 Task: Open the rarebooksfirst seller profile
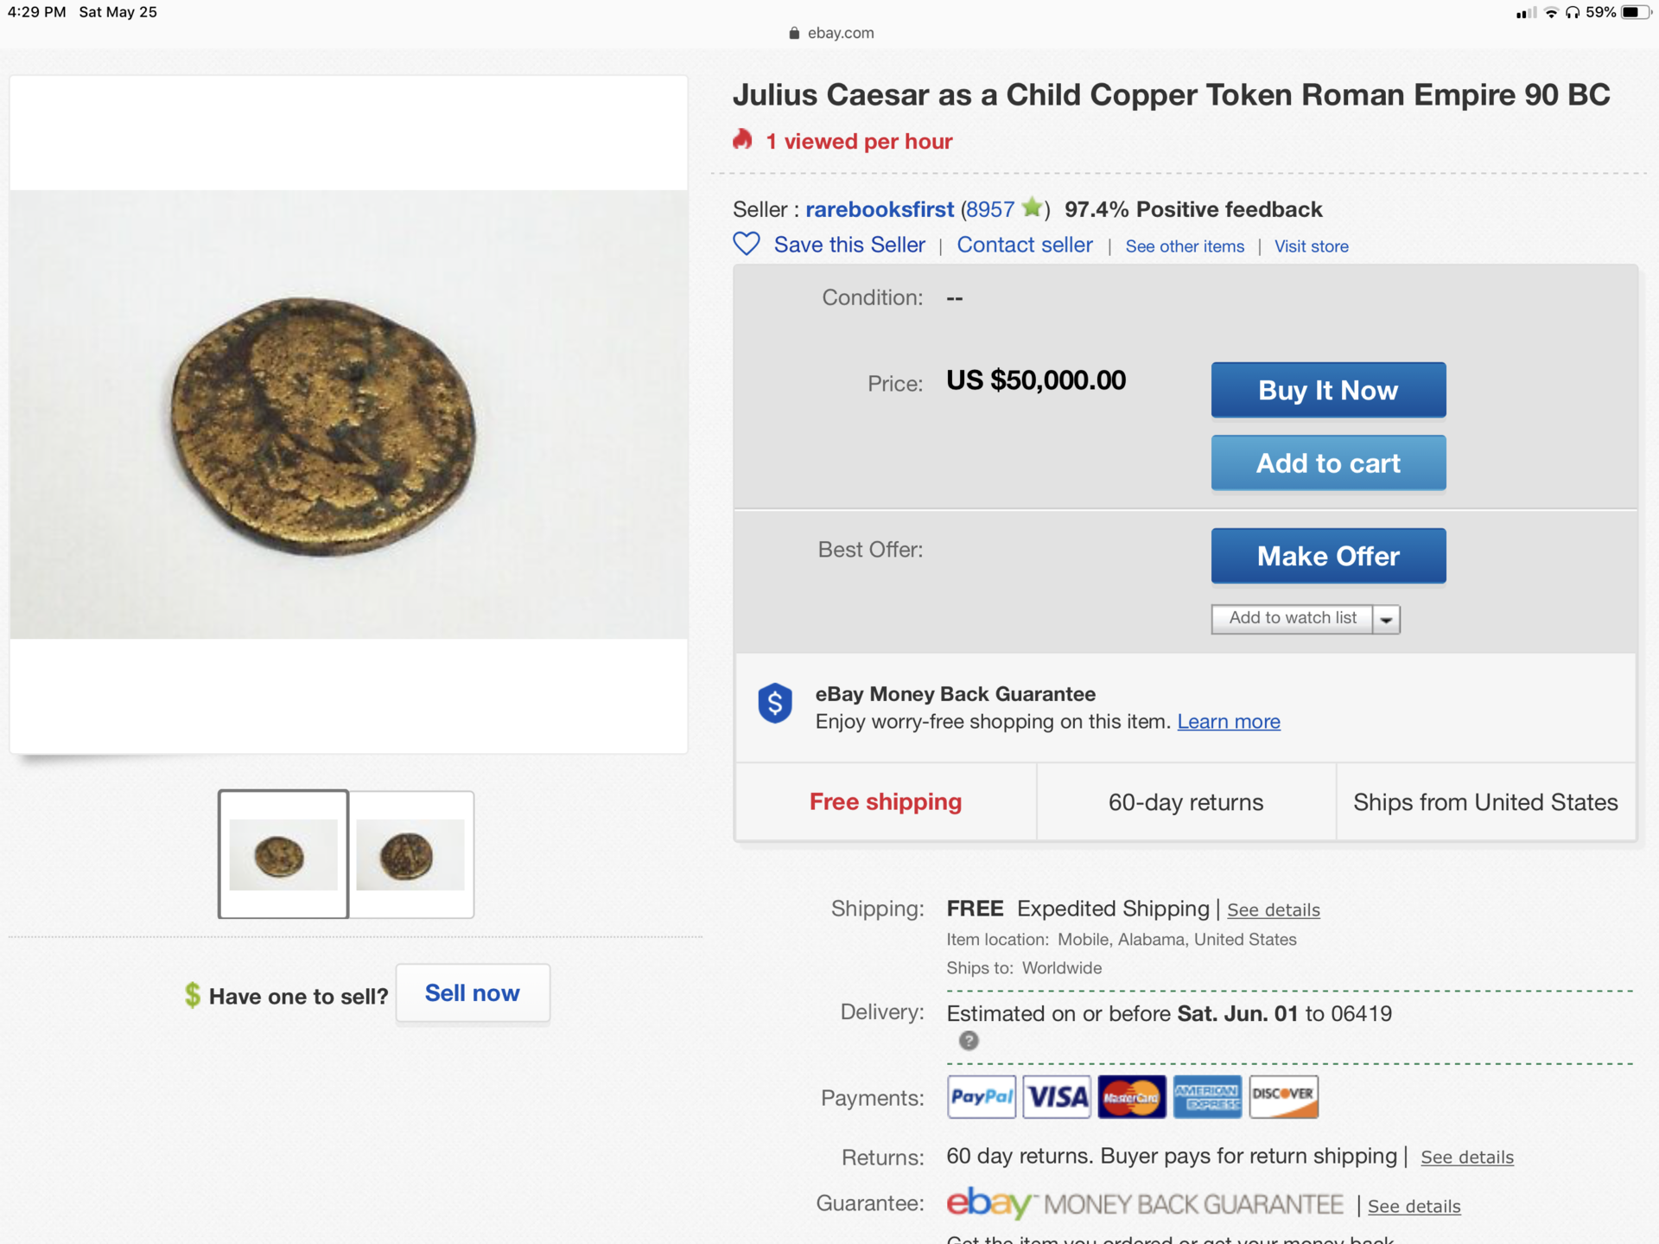tap(880, 209)
